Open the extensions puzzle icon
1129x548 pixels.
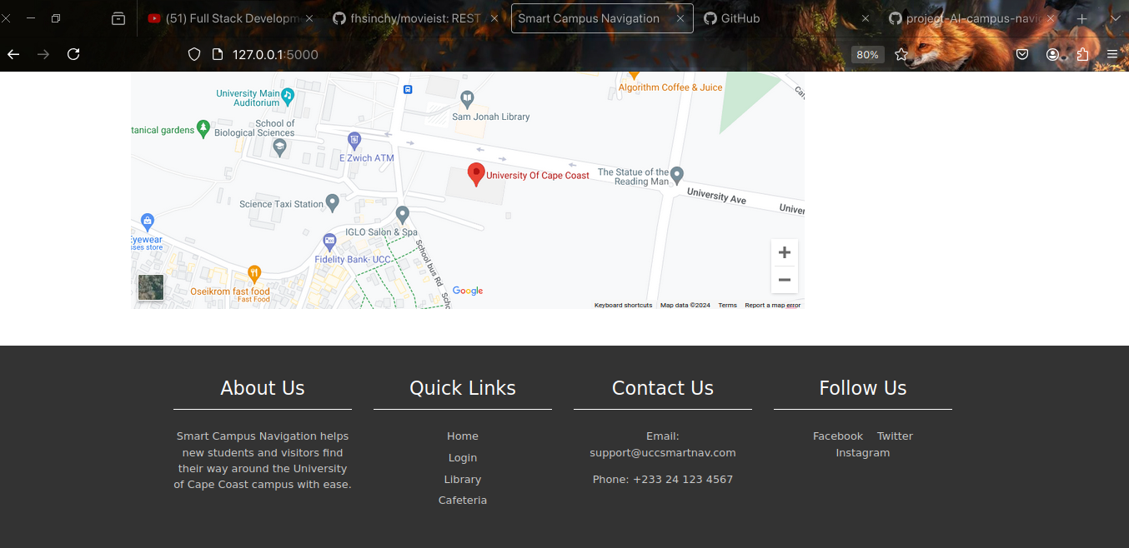coord(1082,54)
